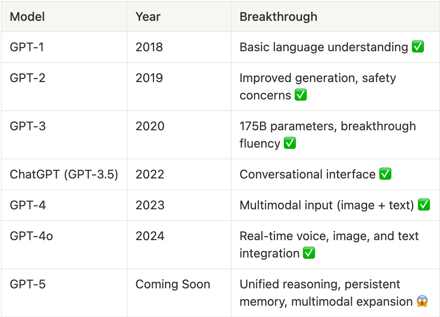Select the Unified reasoning, persistent memory text

click(320, 293)
